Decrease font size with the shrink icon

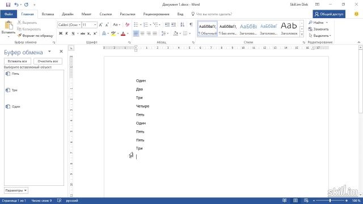click(x=107, y=25)
